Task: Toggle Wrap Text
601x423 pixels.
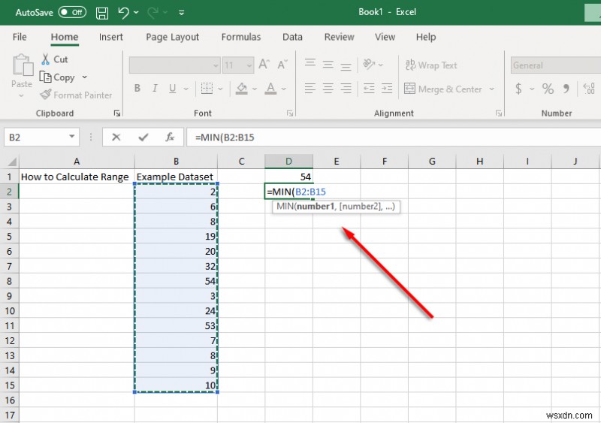Action: click(x=431, y=65)
